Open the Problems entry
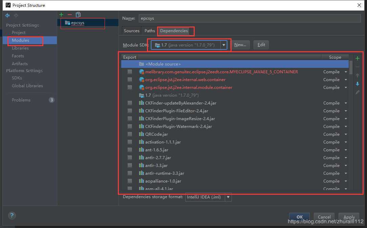The width and height of the screenshot is (367, 228). pos(21,100)
